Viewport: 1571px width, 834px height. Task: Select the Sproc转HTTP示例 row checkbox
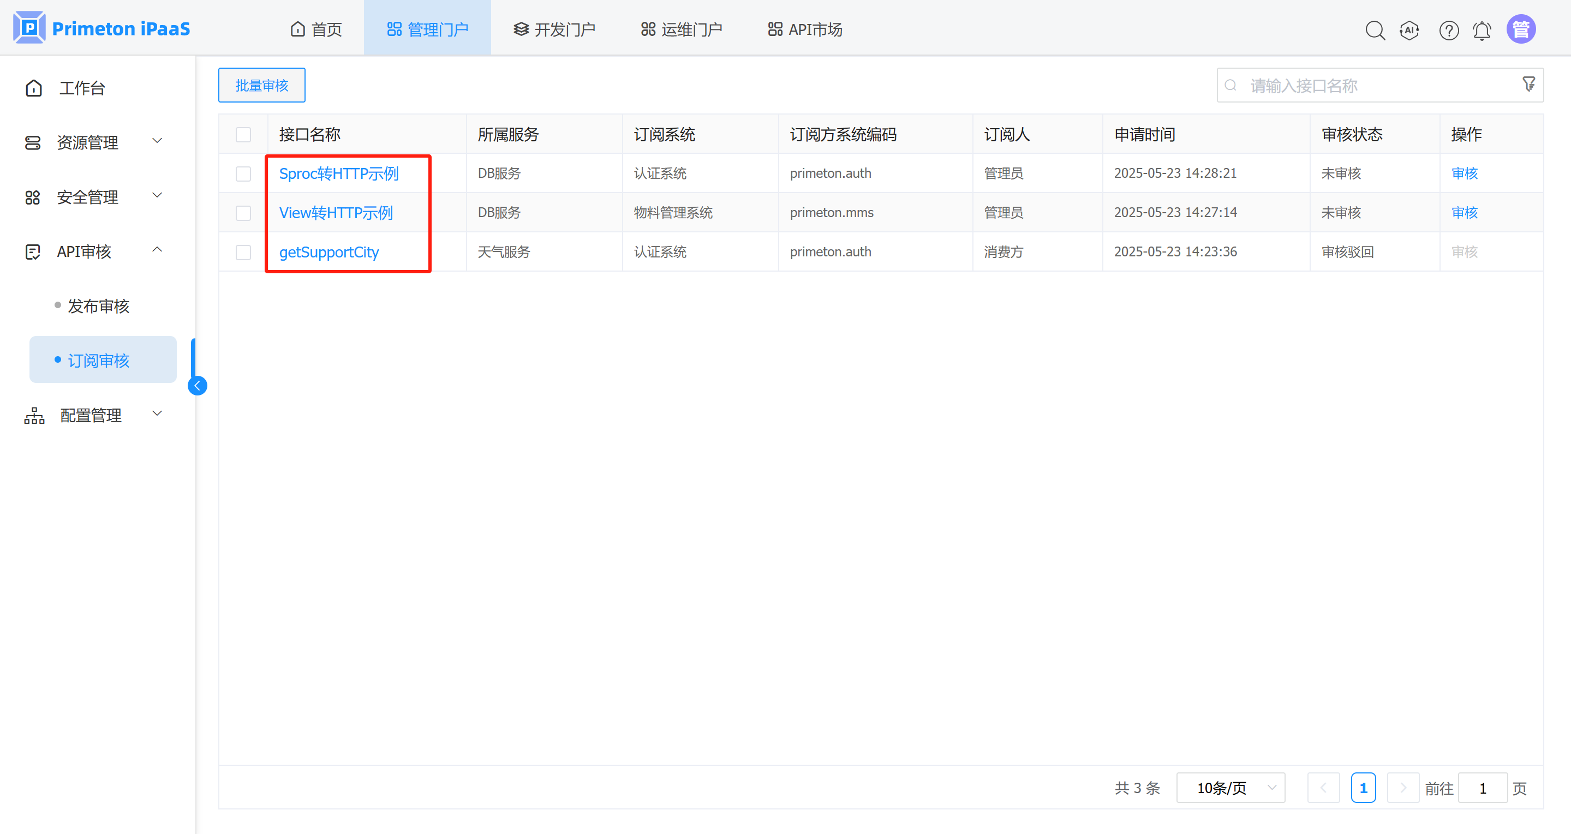(x=243, y=174)
